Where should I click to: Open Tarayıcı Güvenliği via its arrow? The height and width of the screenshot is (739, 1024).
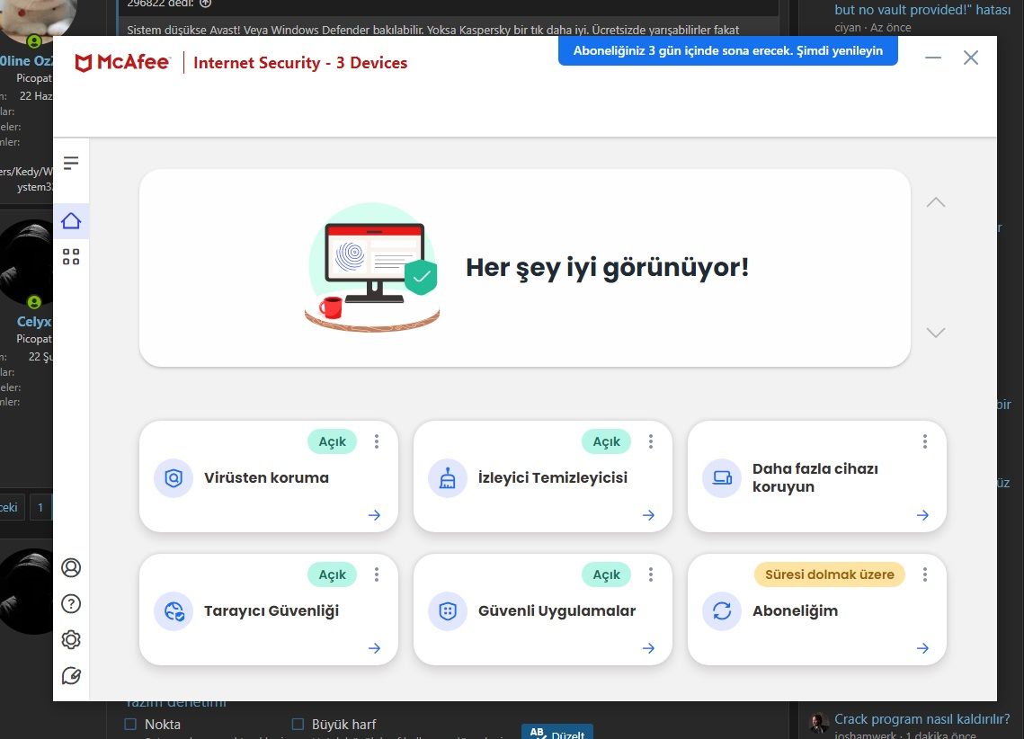[374, 648]
